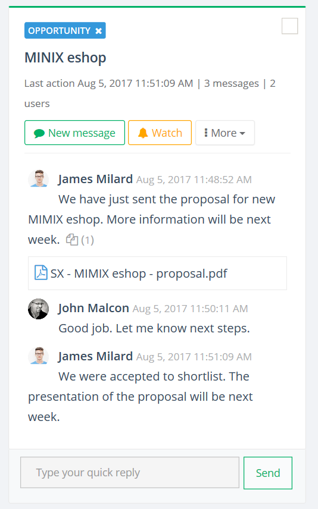Click the orange bell icon
The image size is (318, 509).
tap(143, 133)
